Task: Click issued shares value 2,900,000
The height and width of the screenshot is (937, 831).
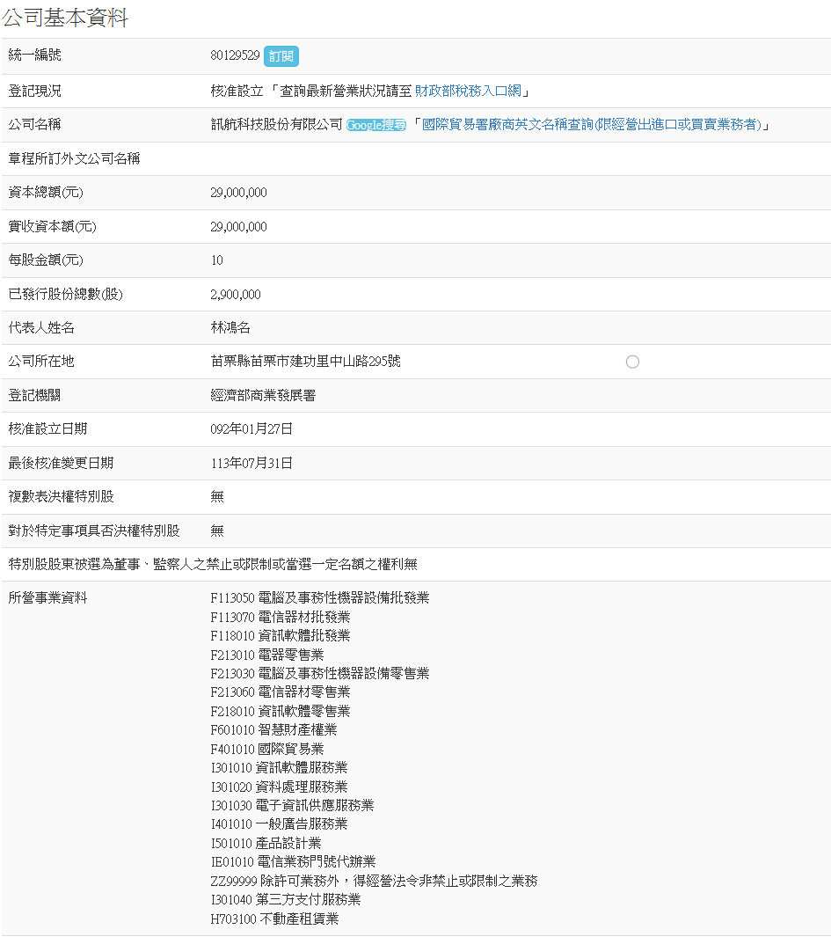Action: click(x=236, y=294)
